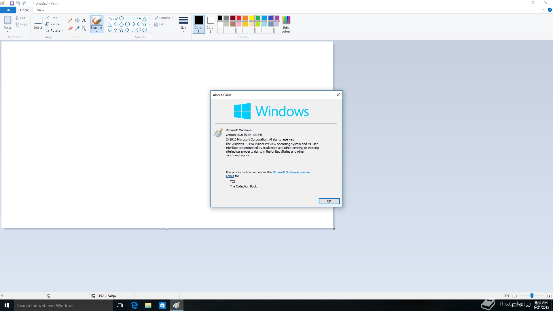This screenshot has width=553, height=311.
Task: Choose the Diamond shape
Action: point(115,24)
